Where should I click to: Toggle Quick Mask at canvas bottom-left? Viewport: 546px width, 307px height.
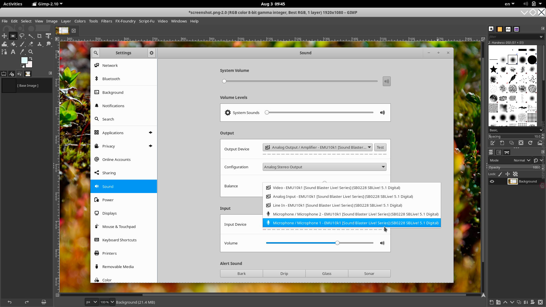coord(57,295)
